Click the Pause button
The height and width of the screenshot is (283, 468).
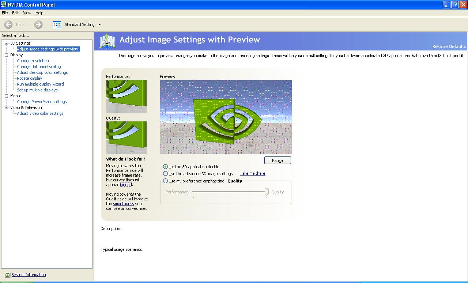(x=278, y=161)
